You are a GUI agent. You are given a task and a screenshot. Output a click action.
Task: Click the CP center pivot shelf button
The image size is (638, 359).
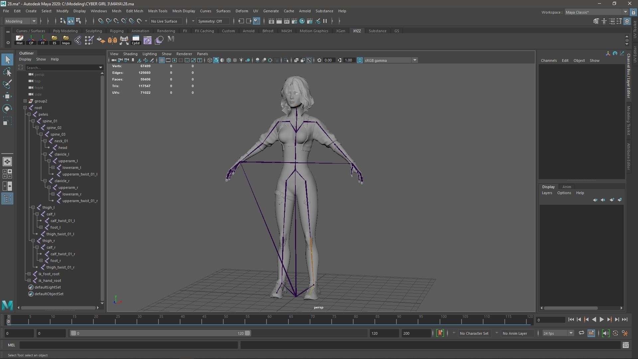coord(31,40)
